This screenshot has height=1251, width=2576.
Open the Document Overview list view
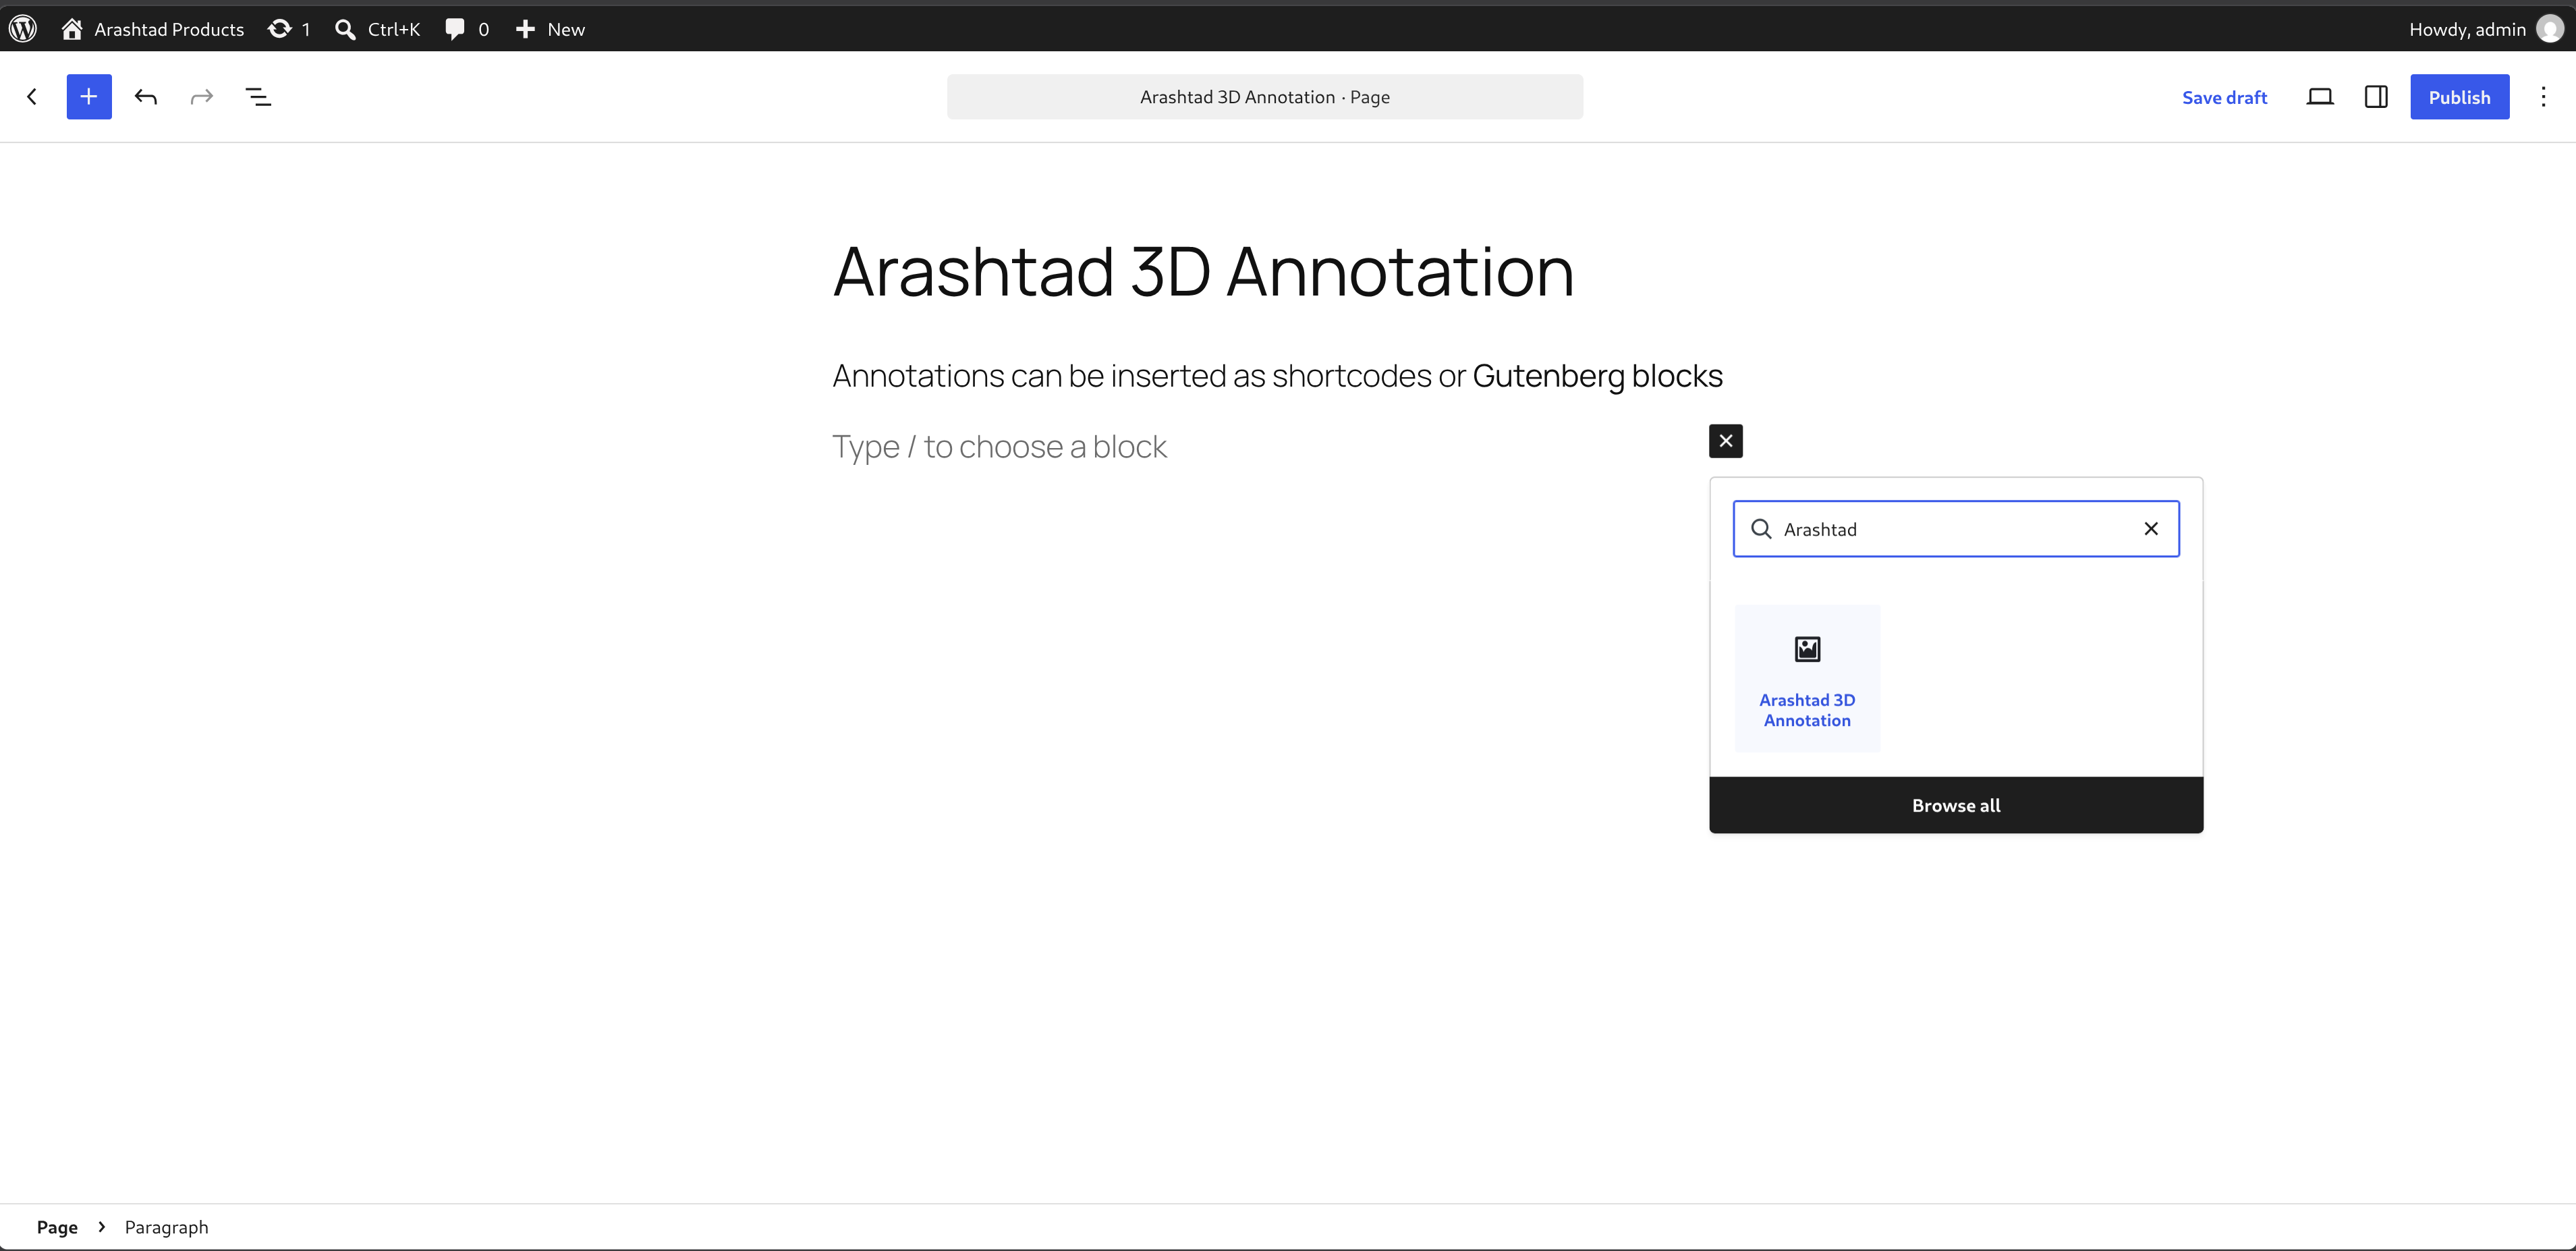click(258, 97)
